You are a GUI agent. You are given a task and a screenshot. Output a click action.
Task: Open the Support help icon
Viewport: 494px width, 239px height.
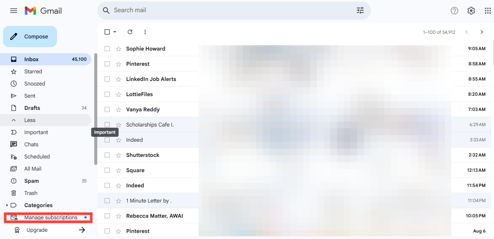click(454, 11)
